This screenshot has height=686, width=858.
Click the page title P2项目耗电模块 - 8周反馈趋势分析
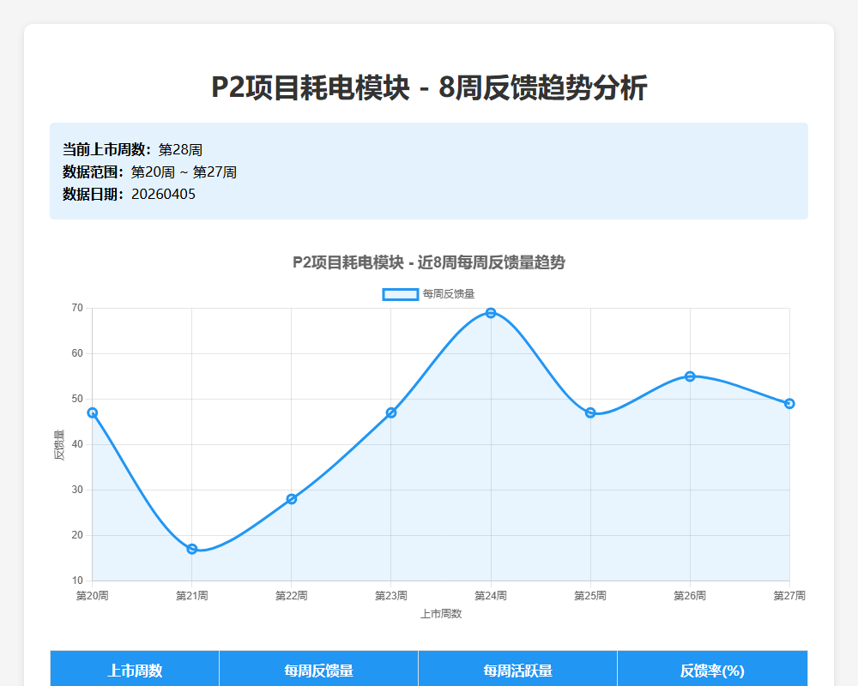click(429, 87)
